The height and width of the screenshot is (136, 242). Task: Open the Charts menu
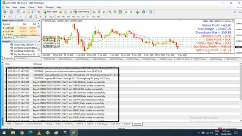(31, 7)
